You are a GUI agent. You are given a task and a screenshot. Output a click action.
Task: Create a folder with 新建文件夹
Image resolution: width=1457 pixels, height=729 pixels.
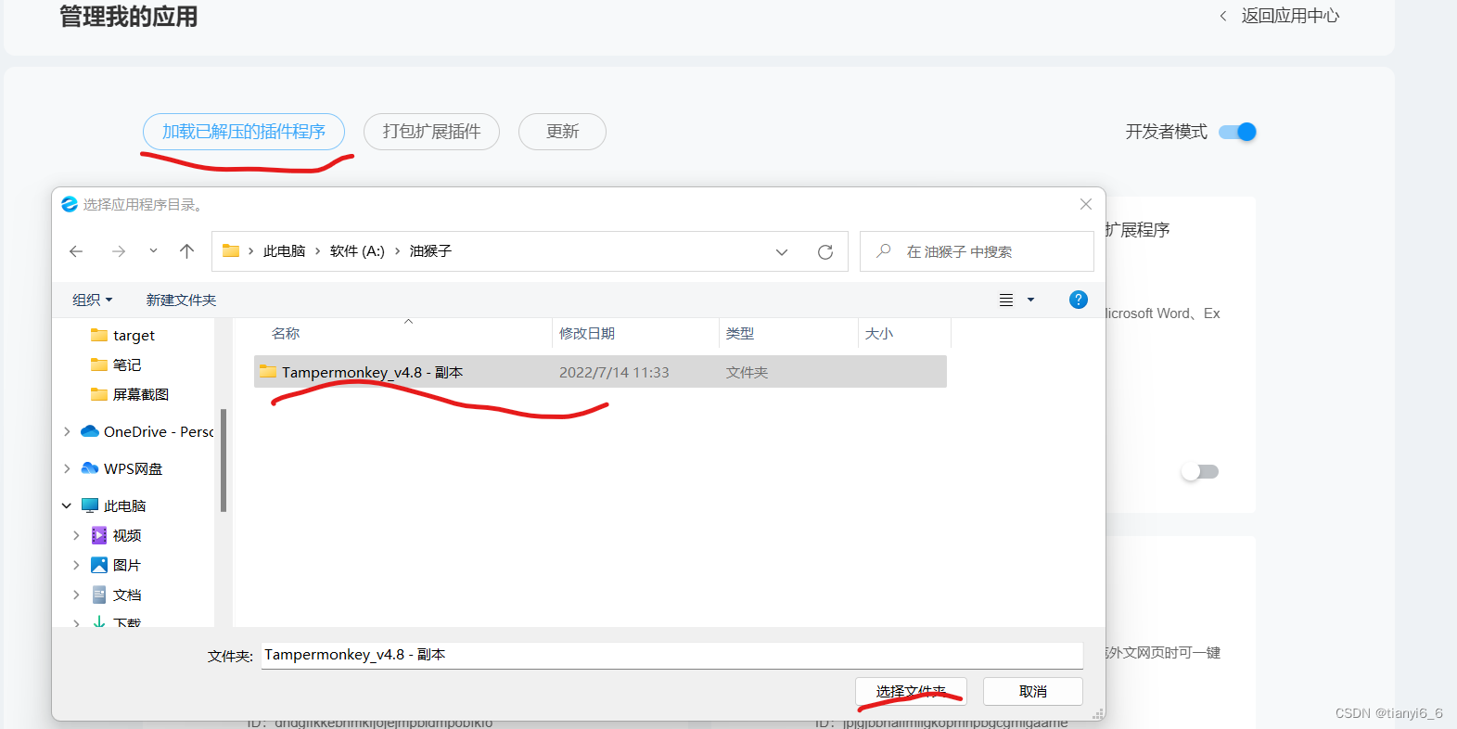pyautogui.click(x=181, y=300)
